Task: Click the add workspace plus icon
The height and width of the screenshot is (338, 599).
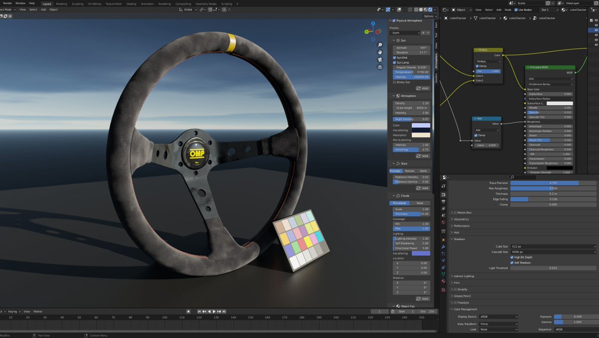Action: click(237, 3)
